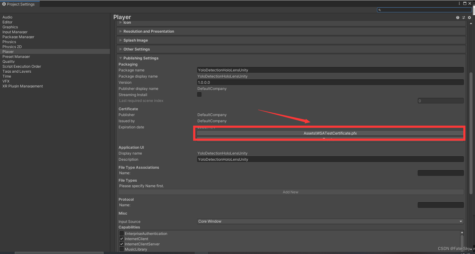Open the Player presets sliders icon
This screenshot has width=475, height=254.
click(464, 18)
